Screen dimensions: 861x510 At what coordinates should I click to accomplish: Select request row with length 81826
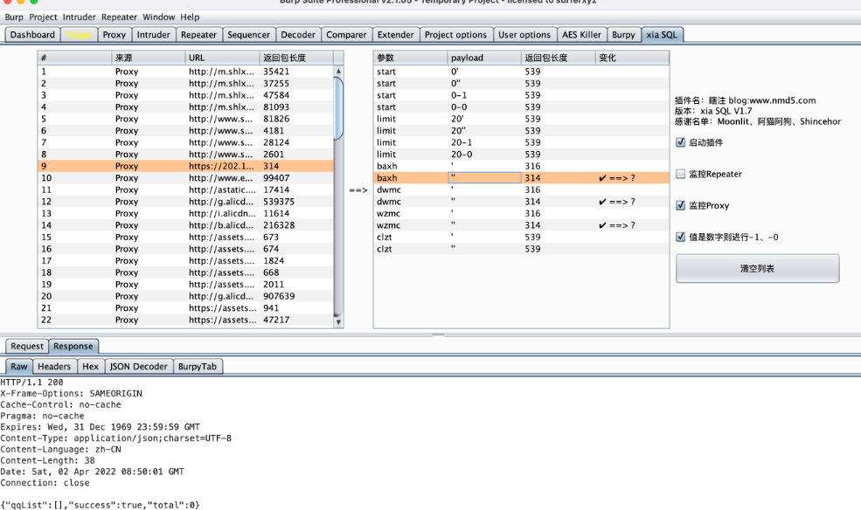click(x=185, y=119)
